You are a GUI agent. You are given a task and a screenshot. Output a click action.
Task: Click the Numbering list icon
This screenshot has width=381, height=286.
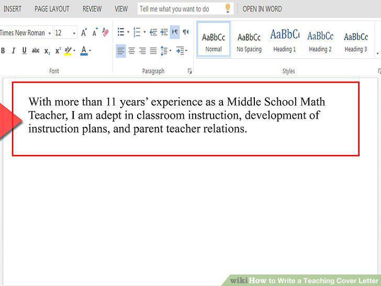pyautogui.click(x=137, y=32)
